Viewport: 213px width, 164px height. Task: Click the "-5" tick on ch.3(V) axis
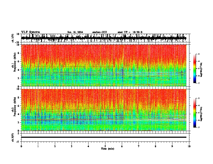pos(18,142)
